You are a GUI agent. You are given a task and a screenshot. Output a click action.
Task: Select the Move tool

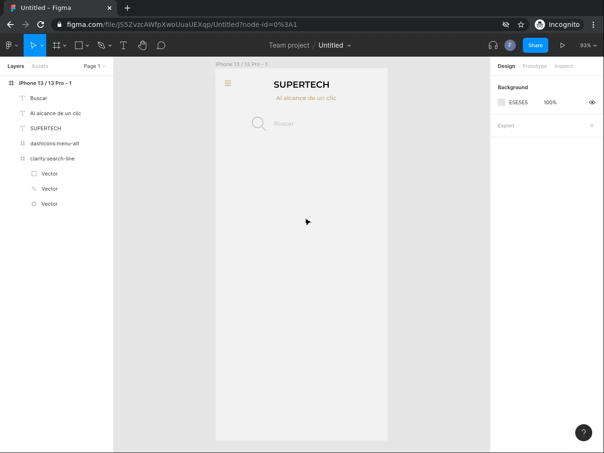[33, 45]
